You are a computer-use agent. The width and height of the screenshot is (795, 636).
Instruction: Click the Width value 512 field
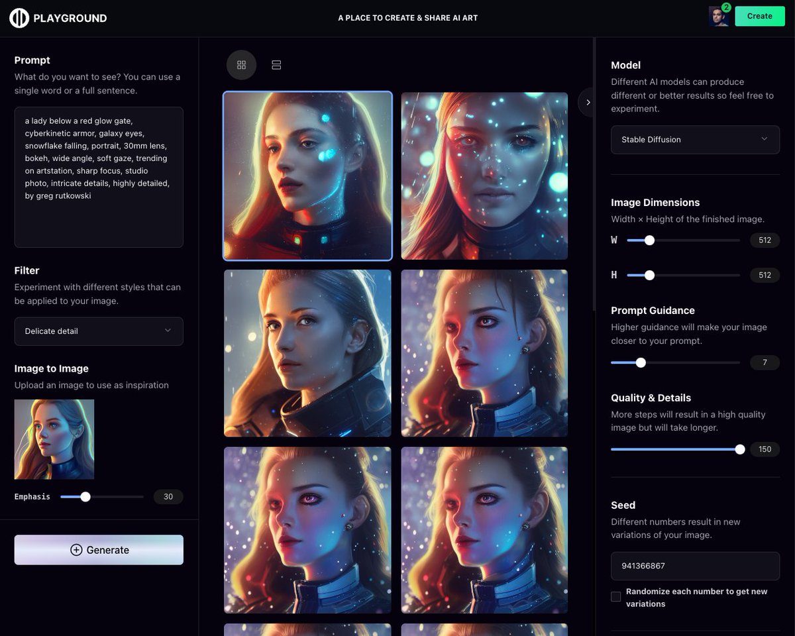tap(765, 240)
